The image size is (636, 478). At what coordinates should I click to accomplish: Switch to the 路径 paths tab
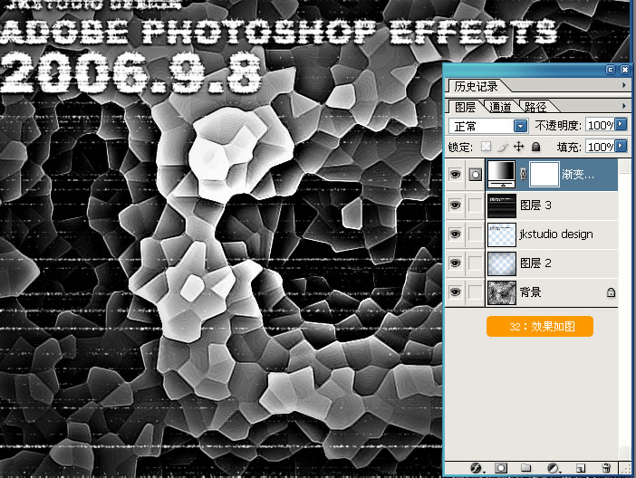pos(535,107)
